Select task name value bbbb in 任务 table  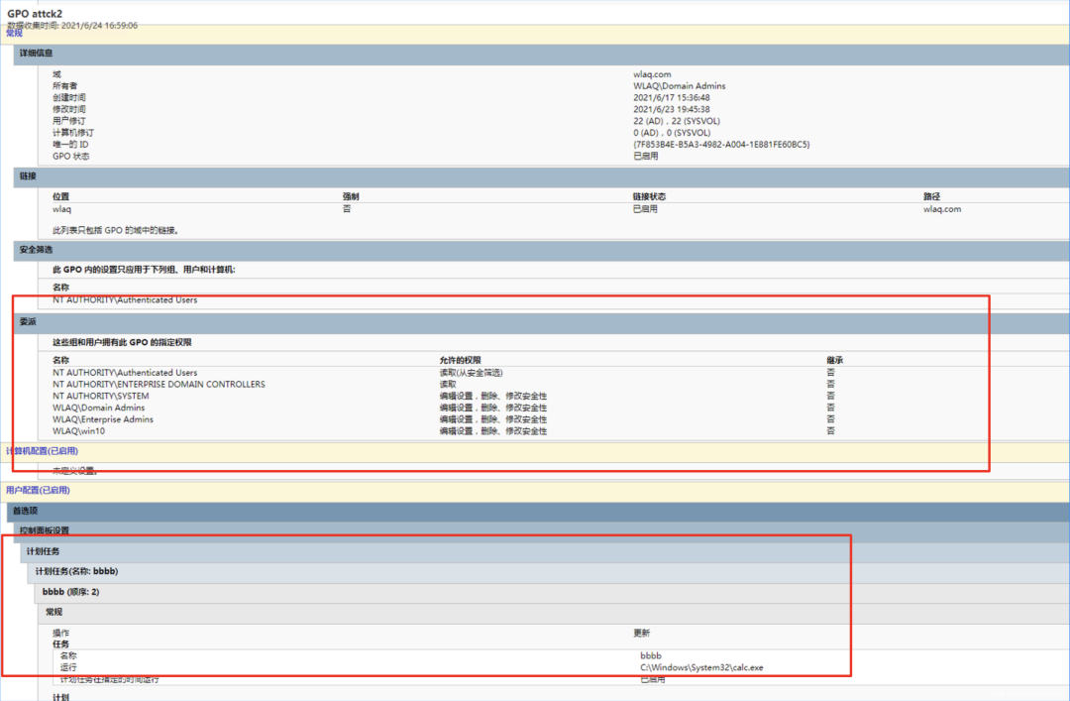651,655
